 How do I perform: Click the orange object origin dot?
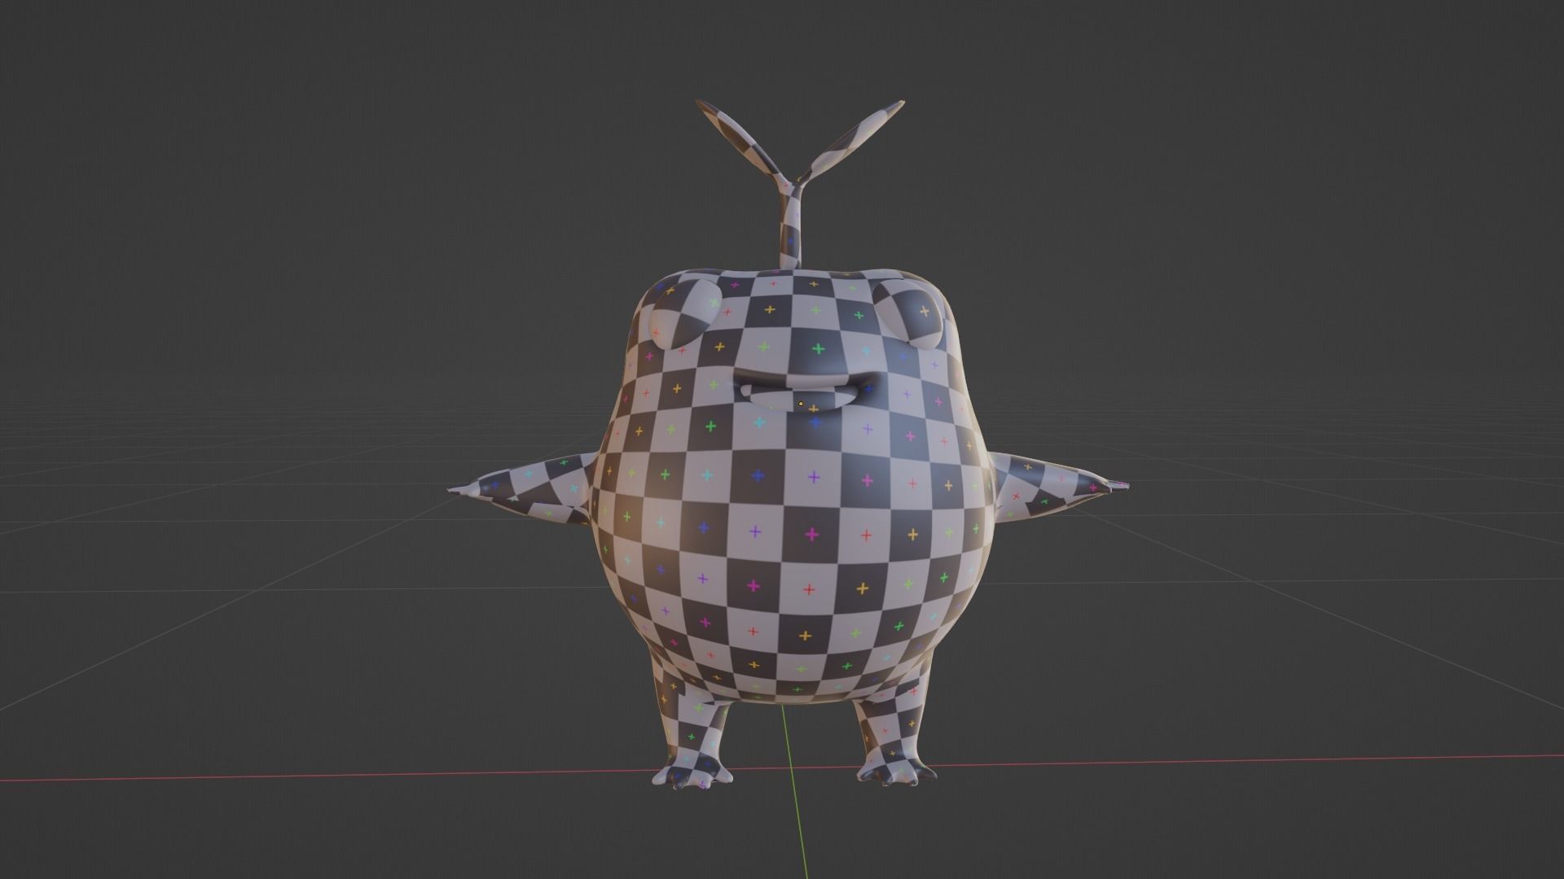(x=801, y=403)
